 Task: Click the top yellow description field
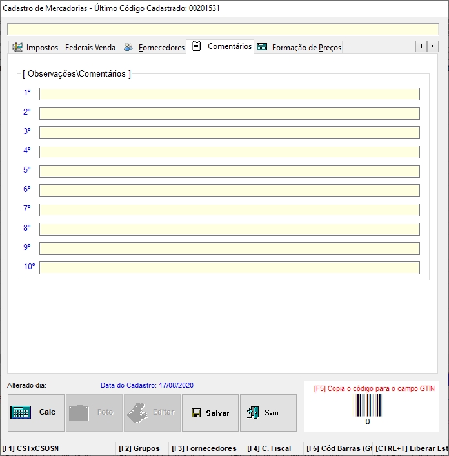[223, 30]
